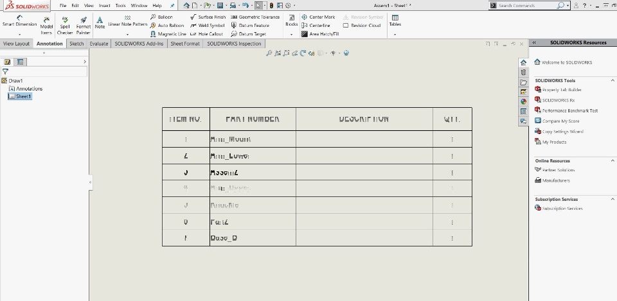Click the Rebuild traffic light icon
The image size is (617, 301).
pos(271,6)
